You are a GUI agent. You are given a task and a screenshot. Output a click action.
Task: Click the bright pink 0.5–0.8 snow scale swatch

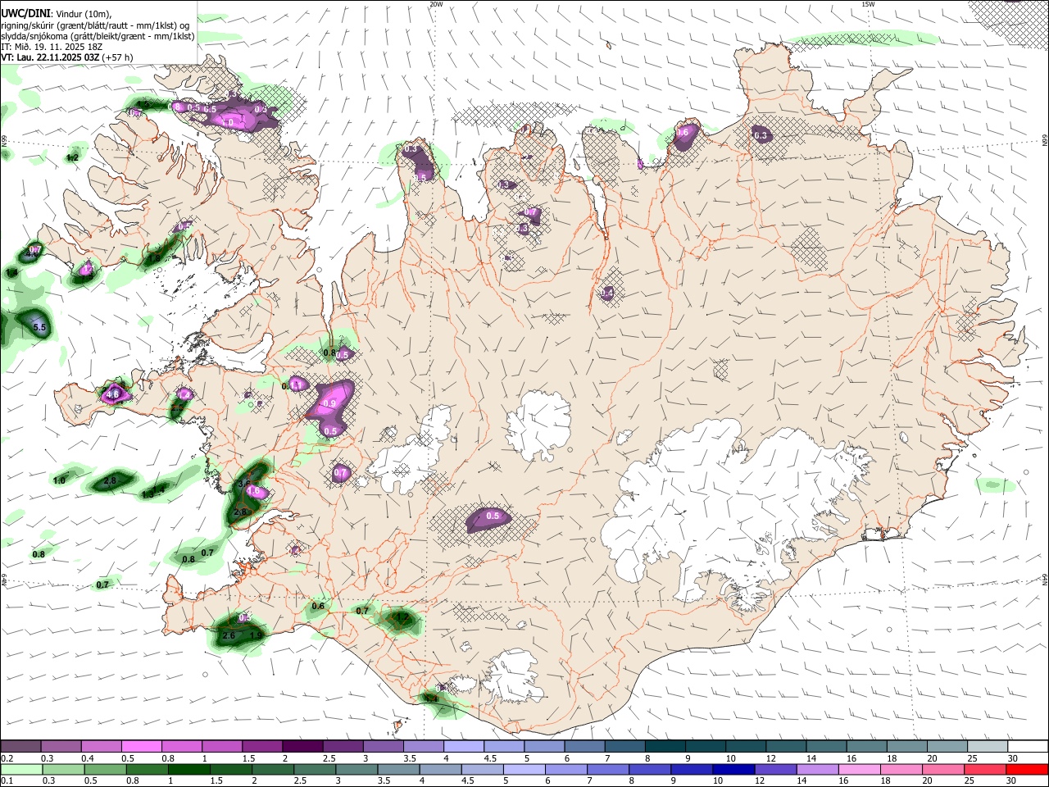(141, 747)
